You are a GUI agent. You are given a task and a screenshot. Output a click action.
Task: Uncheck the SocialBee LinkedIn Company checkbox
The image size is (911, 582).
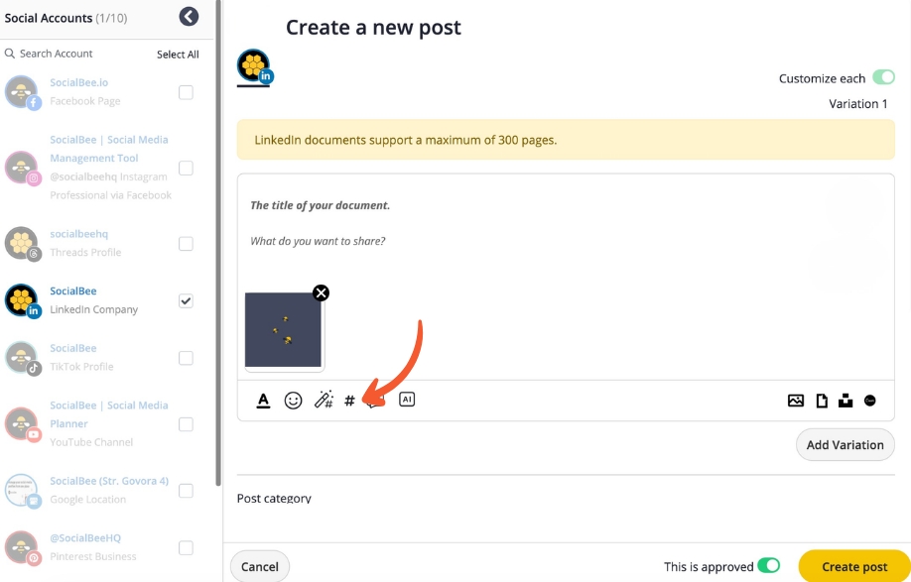[x=186, y=300]
